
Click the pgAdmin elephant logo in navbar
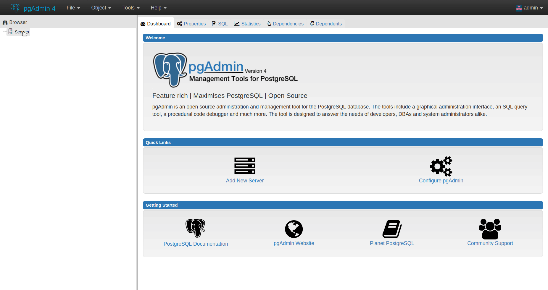click(x=15, y=8)
